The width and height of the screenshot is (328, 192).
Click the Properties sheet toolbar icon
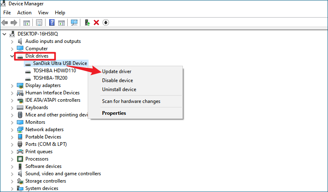[x=39, y=22]
